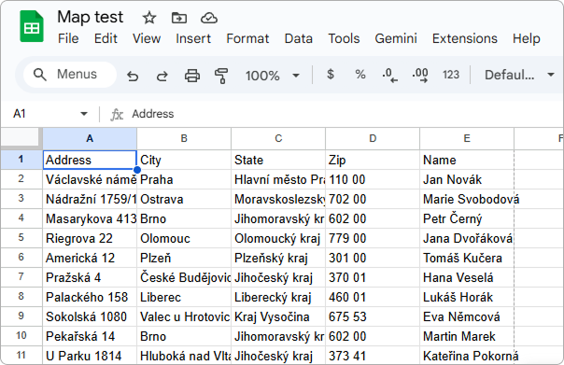Select the cell Americká 12
This screenshot has width=564, height=365.
pos(90,258)
